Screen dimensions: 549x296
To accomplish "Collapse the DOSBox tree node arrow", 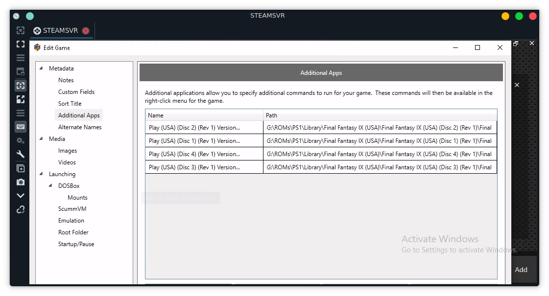I will 50,185.
